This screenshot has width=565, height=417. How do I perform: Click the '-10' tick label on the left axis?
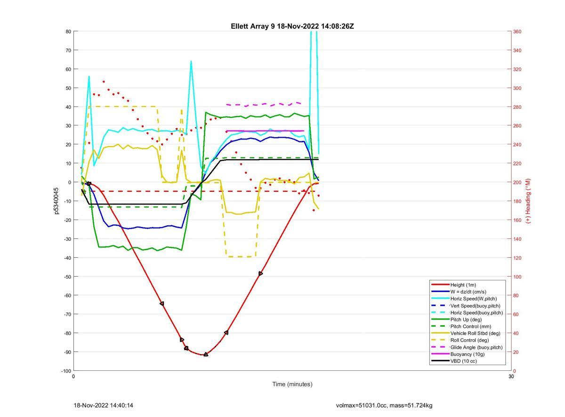point(67,201)
